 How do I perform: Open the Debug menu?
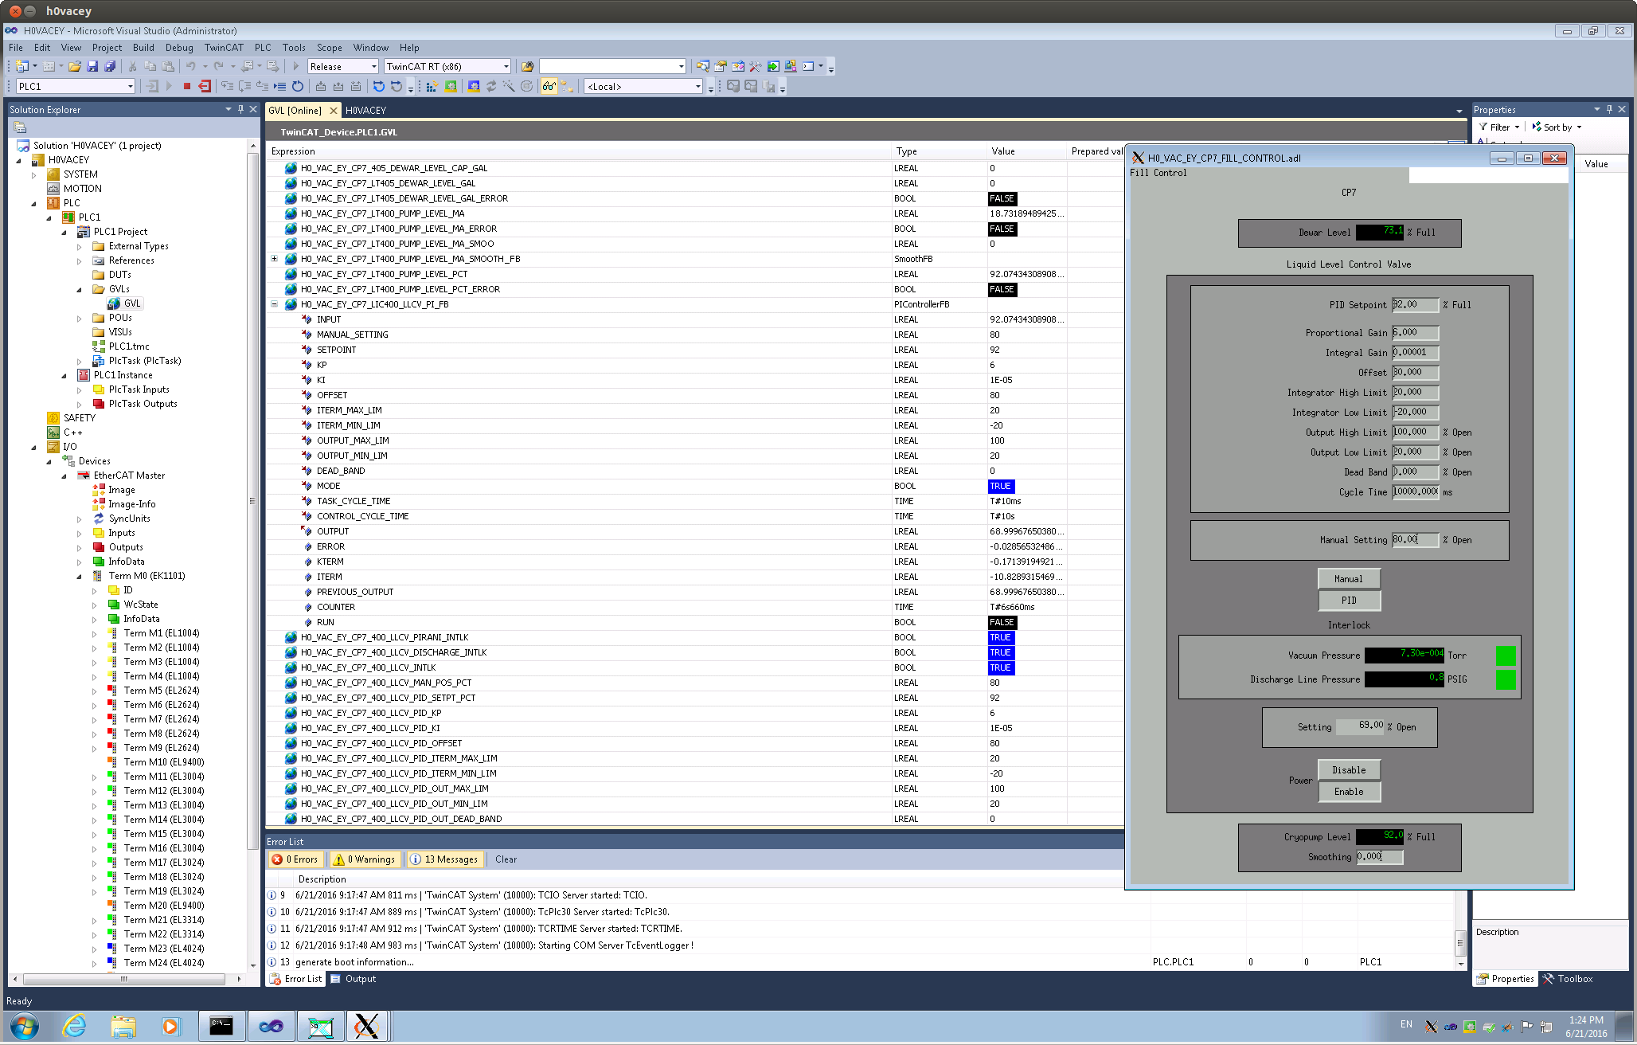pos(178,48)
